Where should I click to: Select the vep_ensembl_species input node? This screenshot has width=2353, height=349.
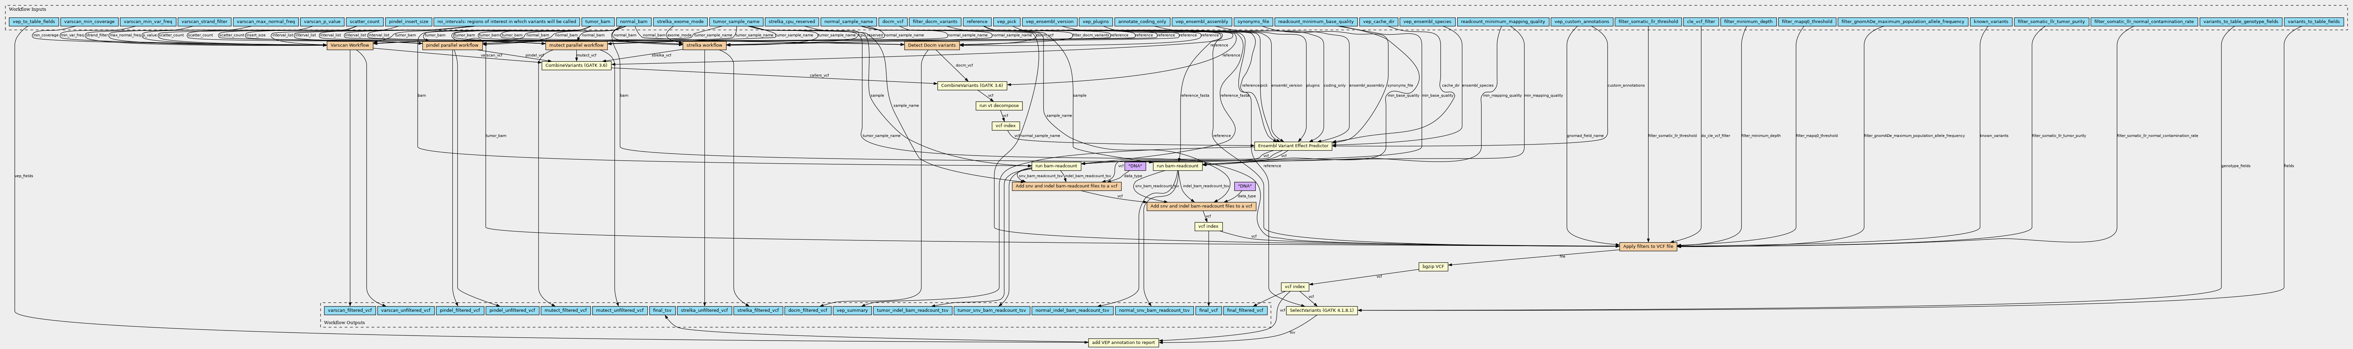pyautogui.click(x=1428, y=21)
